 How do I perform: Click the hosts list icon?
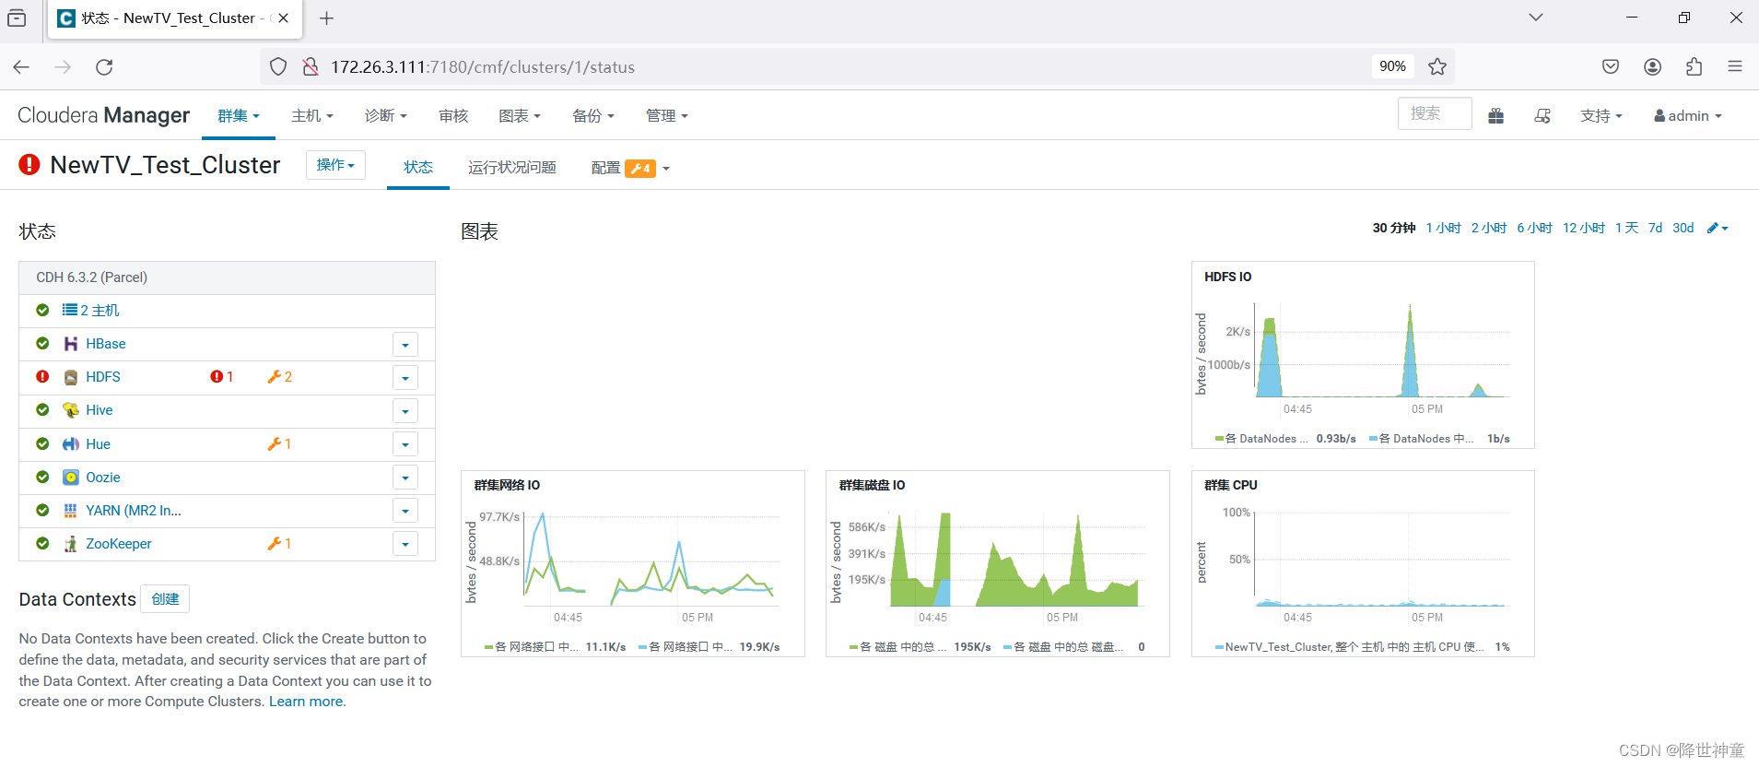click(x=70, y=310)
